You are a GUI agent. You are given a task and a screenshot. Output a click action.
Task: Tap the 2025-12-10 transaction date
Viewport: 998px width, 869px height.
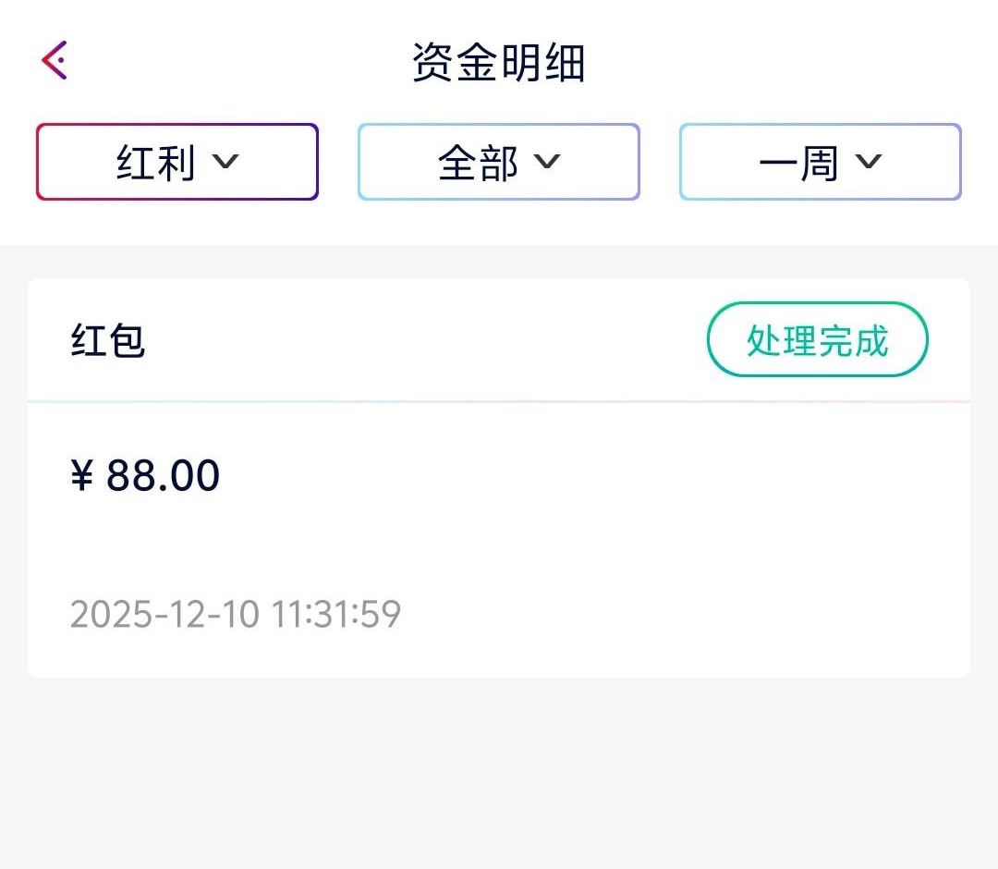click(164, 614)
